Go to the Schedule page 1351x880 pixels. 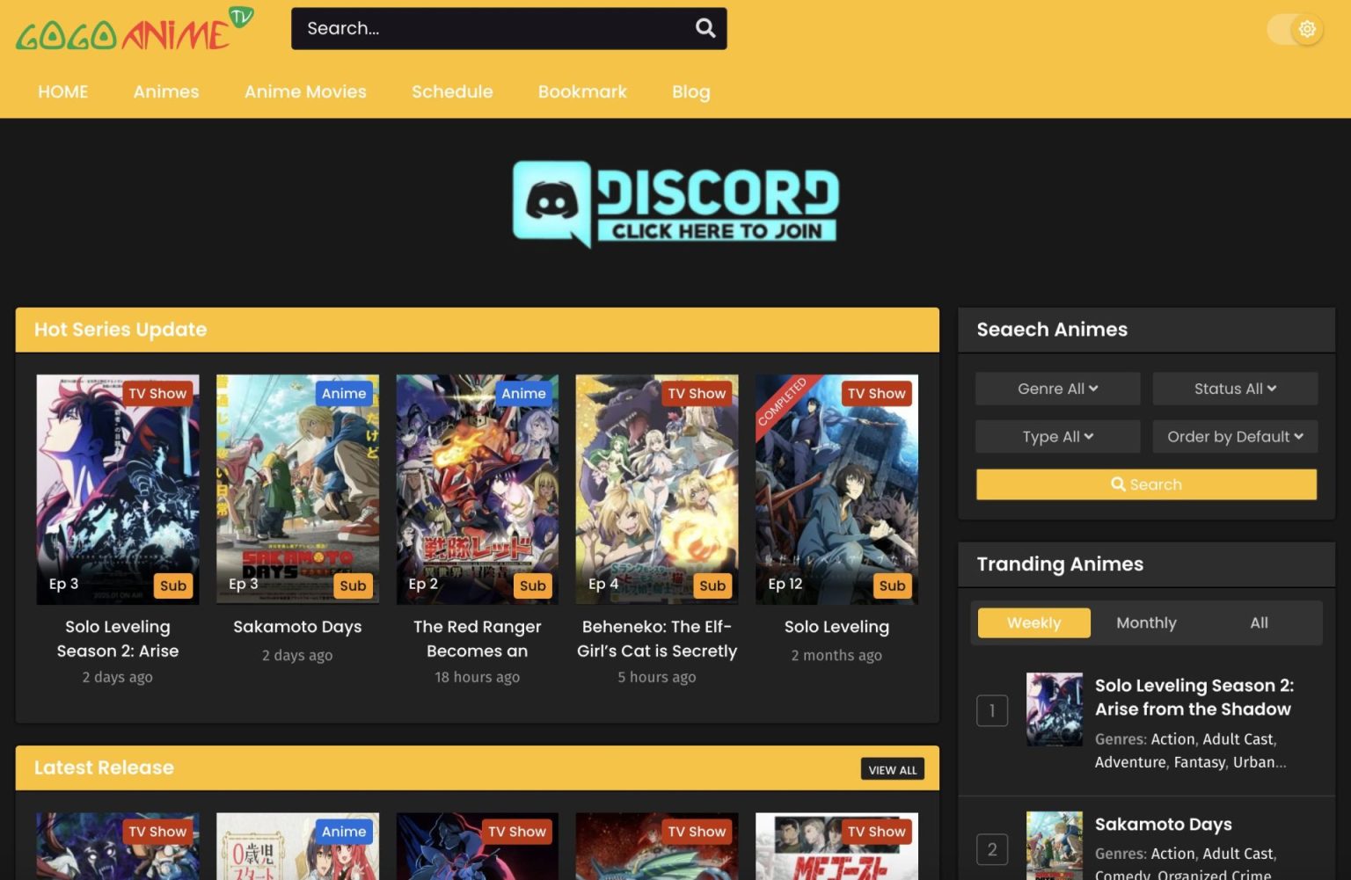tap(452, 91)
